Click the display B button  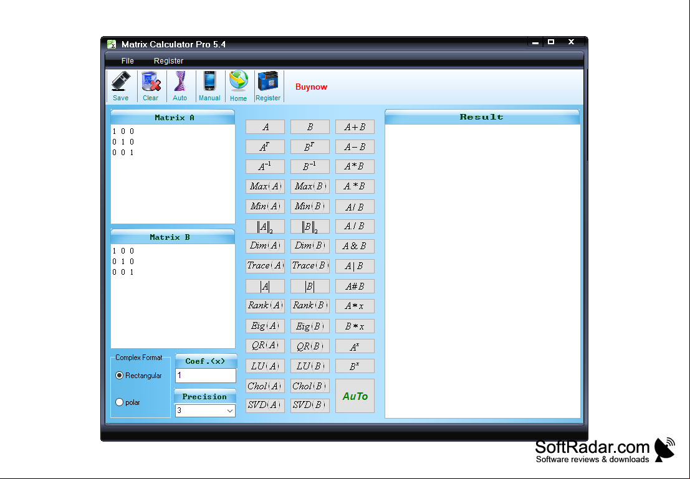coord(310,126)
